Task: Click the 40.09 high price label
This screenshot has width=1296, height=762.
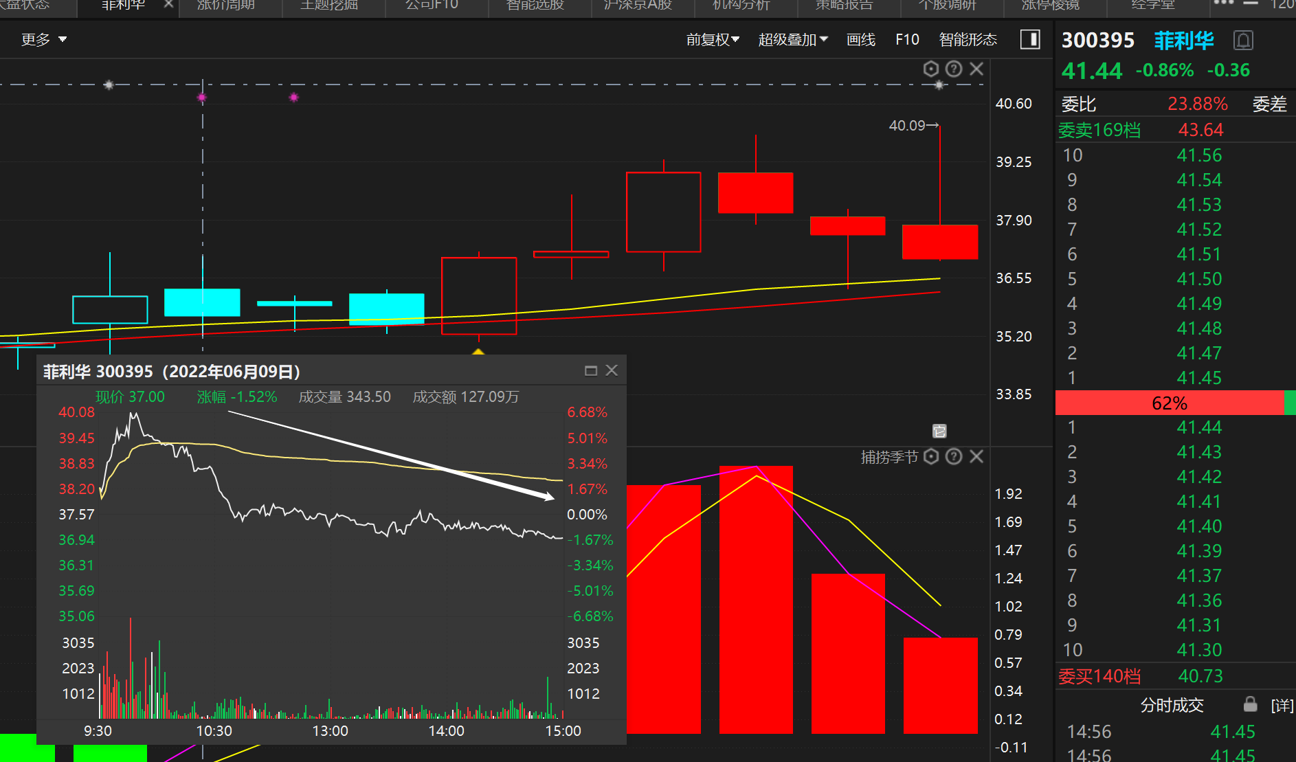Action: tap(907, 126)
